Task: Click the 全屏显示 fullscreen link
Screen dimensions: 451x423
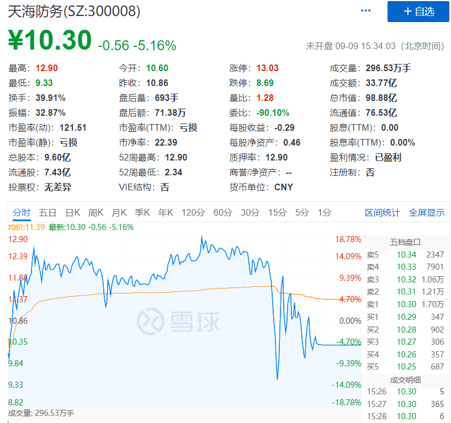Action: pyautogui.click(x=427, y=213)
